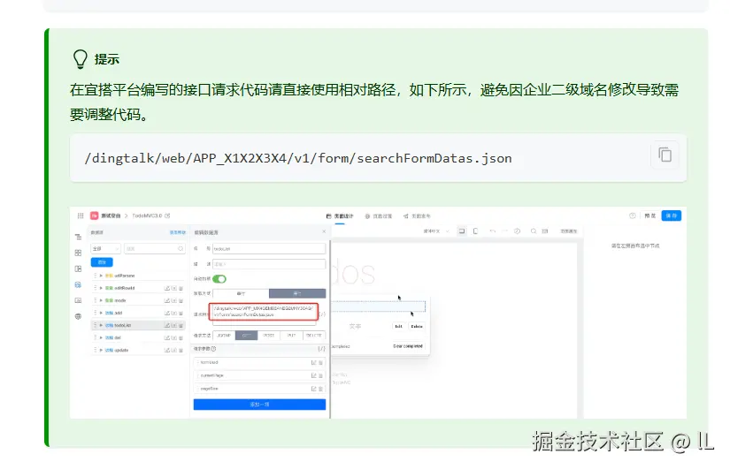Open TodoMVC3.0 external link icon
Viewport: 730px width, 469px height.
(x=167, y=216)
